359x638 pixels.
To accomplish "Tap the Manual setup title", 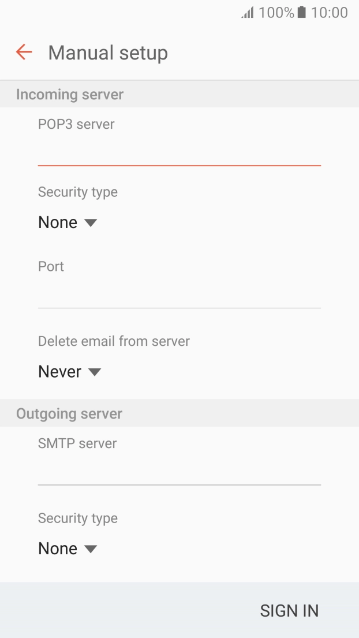I will pos(108,53).
